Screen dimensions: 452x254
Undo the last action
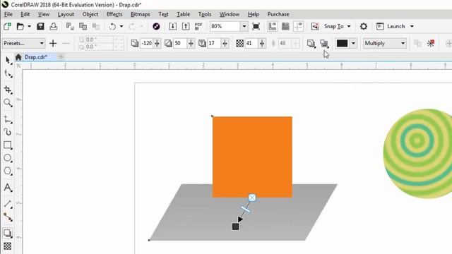click(112, 27)
